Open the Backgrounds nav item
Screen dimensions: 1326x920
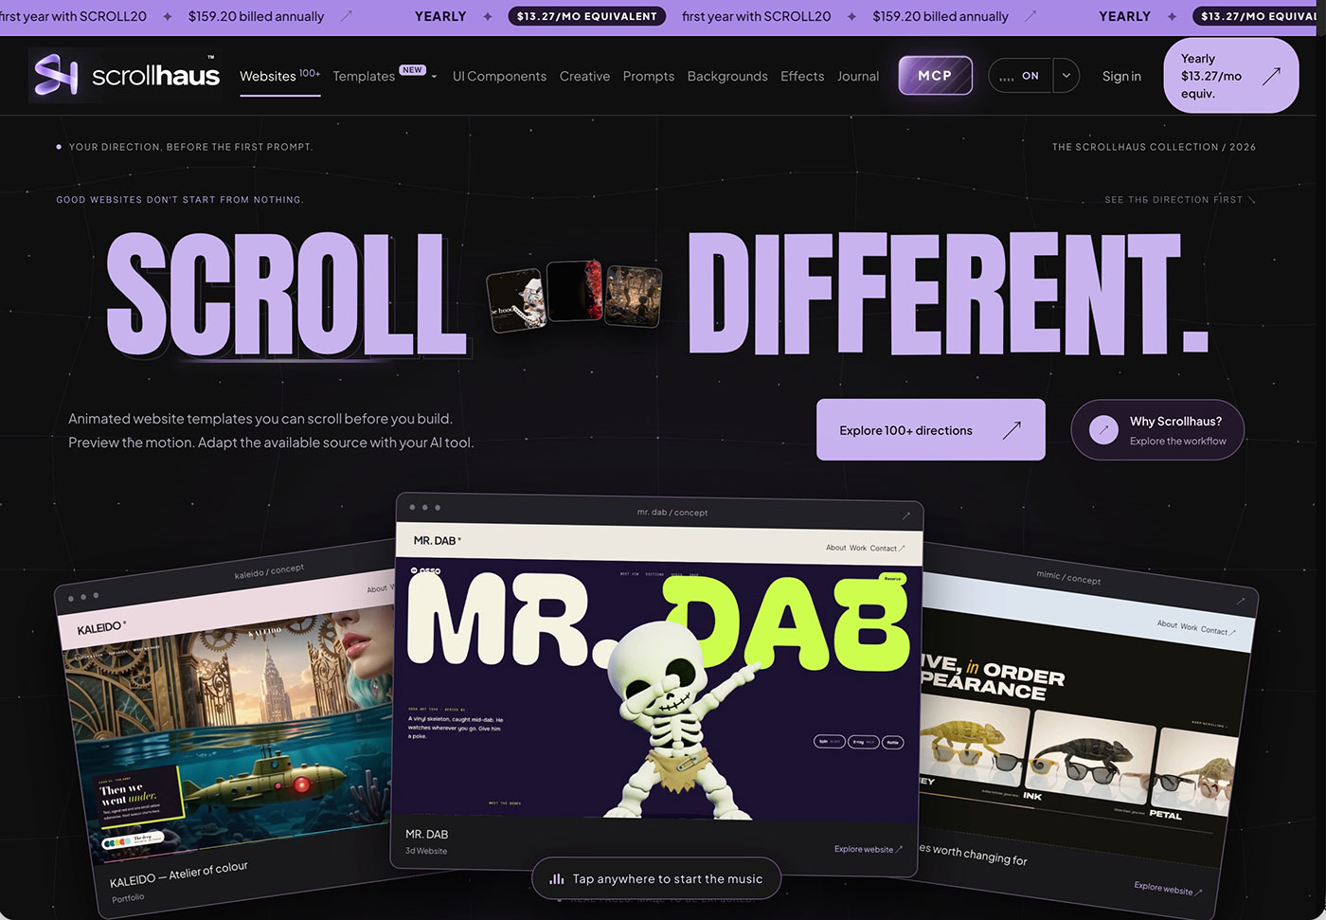point(727,76)
